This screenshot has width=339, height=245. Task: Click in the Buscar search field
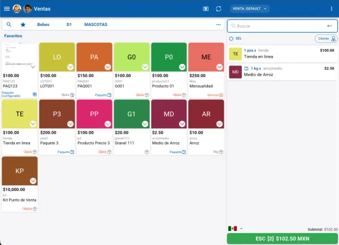pyautogui.click(x=277, y=26)
